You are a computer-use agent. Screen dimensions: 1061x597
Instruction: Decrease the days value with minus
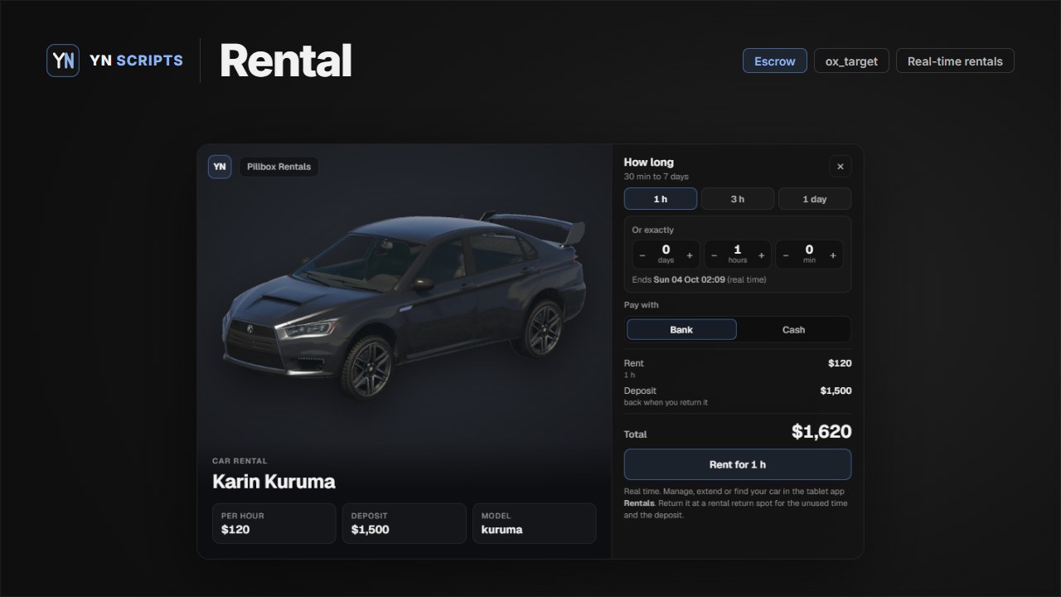tap(642, 255)
